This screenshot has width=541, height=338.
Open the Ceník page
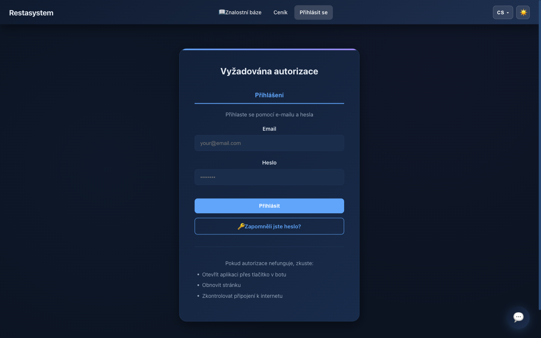280,12
